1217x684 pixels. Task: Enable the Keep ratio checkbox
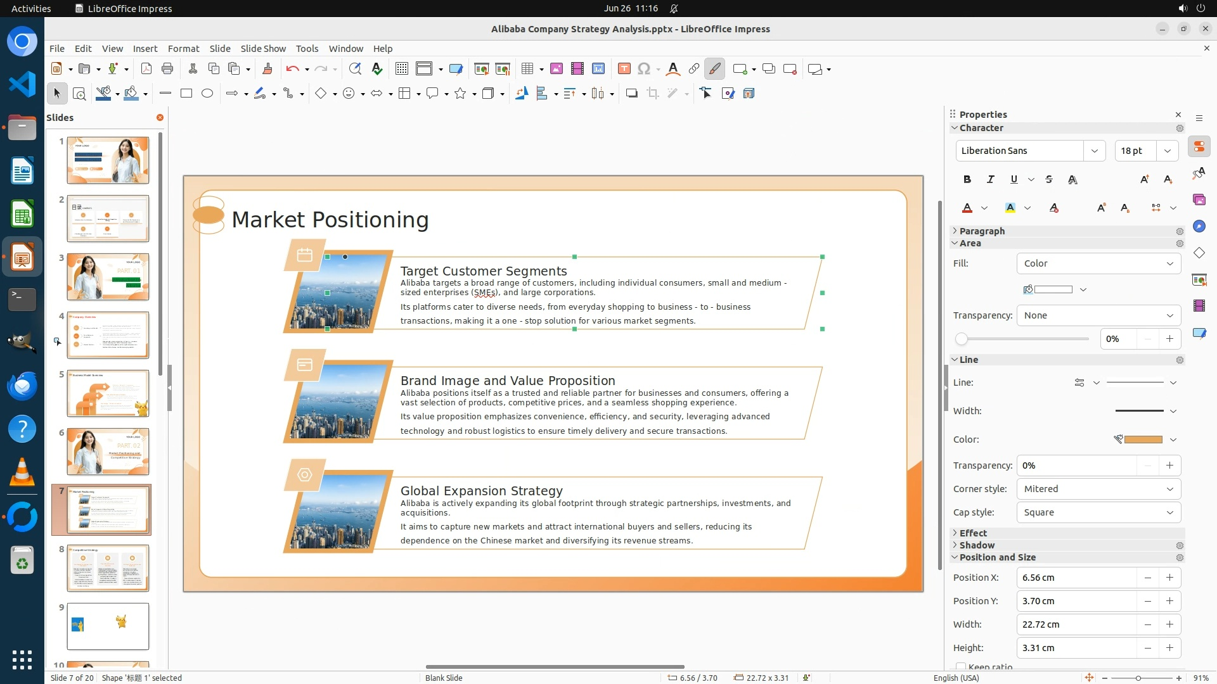961,667
